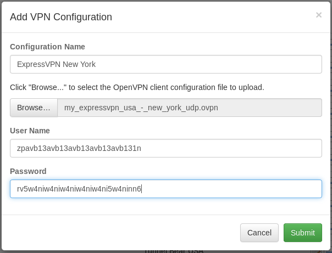Click the "User Name" label
This screenshot has height=253, width=332.
[30, 131]
